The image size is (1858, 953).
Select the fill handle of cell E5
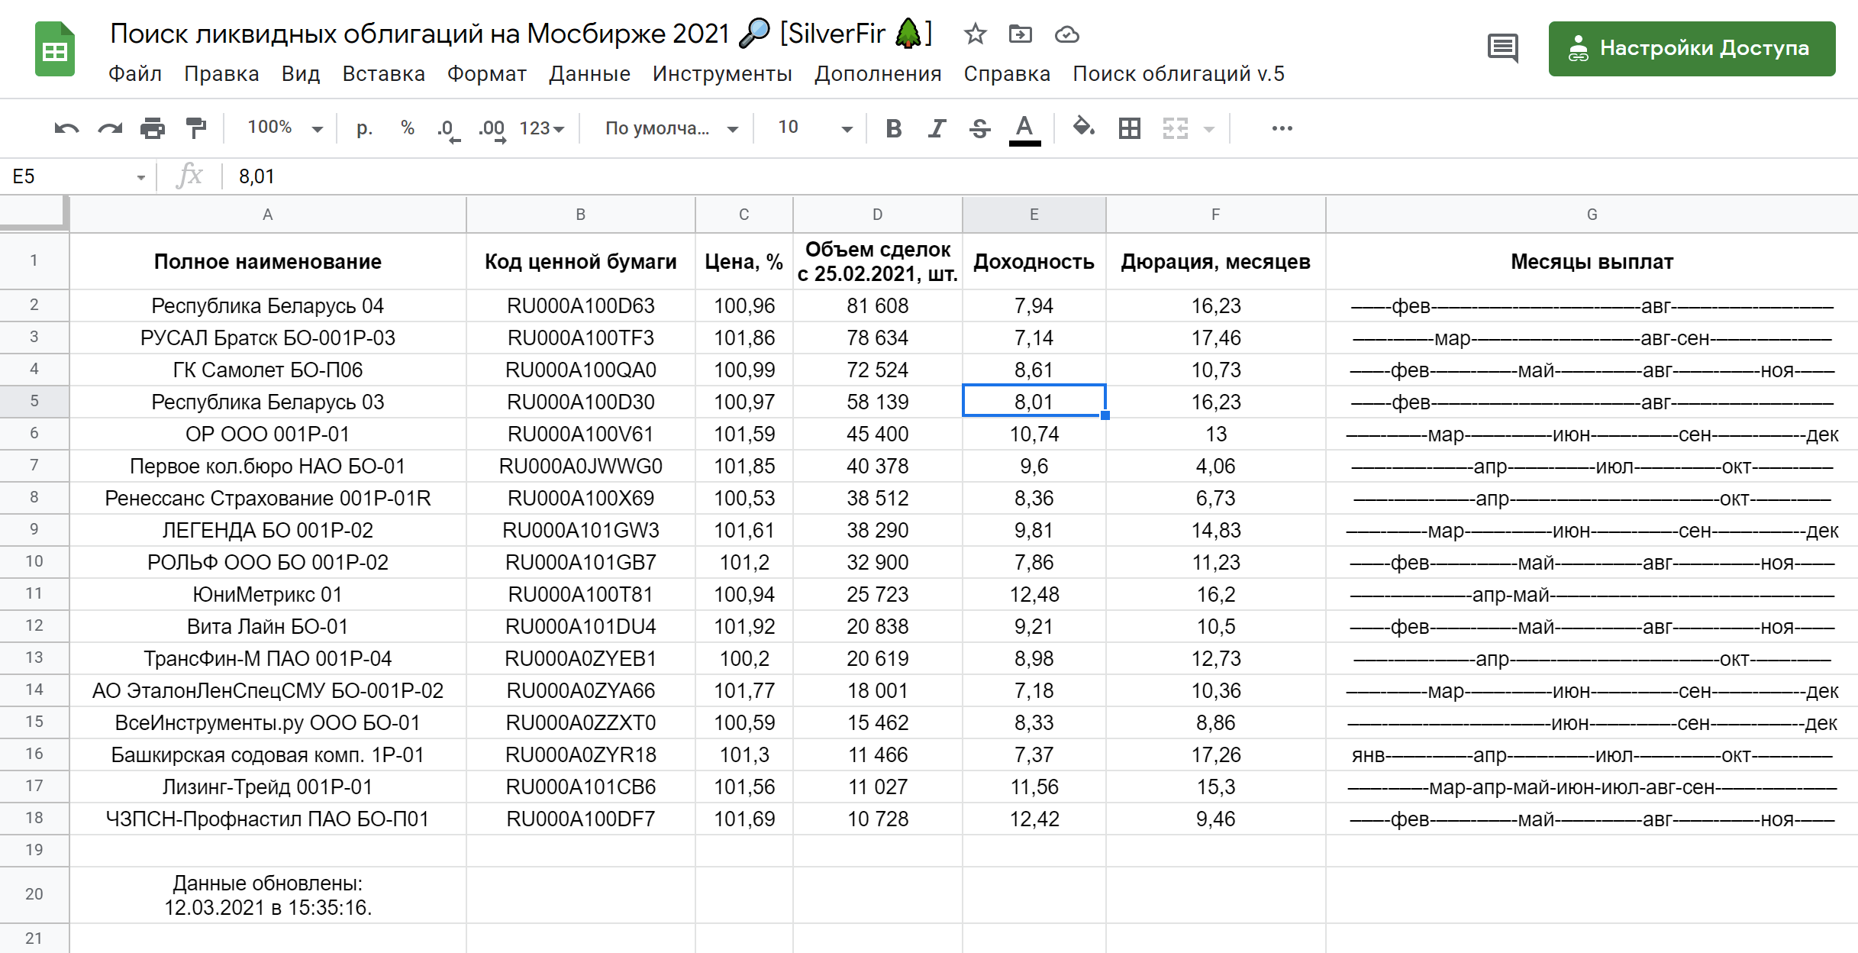pos(1105,415)
